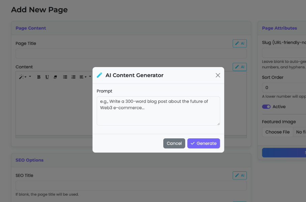Cancel the AI Content Generator dialog
Viewport: 306px width, 202px height.
[x=174, y=143]
